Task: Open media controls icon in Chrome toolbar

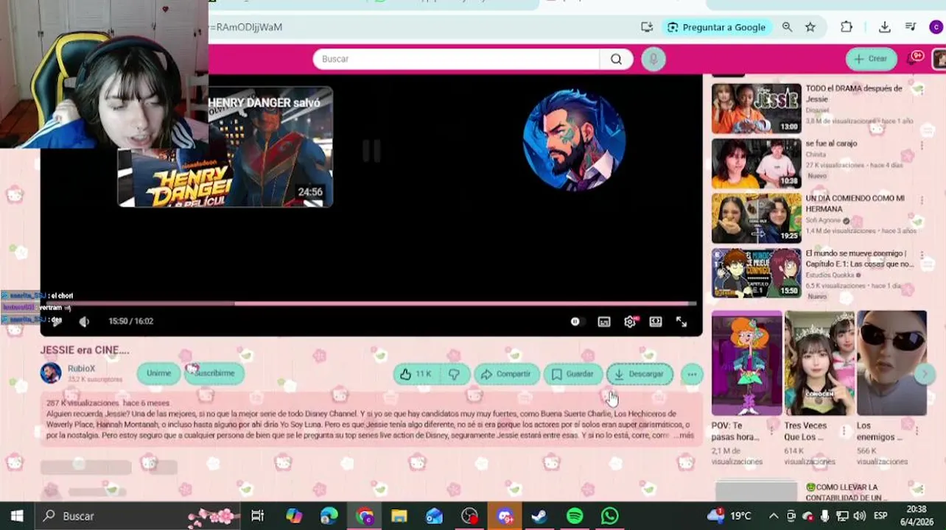Action: pos(911,27)
